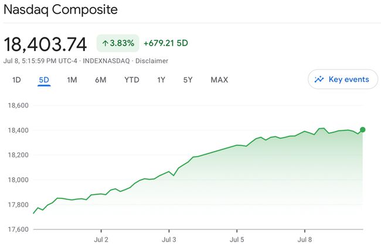This screenshot has width=381, height=248.
Task: Click the Jul 8 date label
Action: point(305,239)
